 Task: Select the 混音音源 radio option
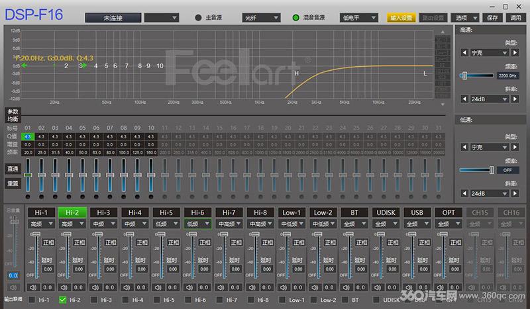point(295,18)
